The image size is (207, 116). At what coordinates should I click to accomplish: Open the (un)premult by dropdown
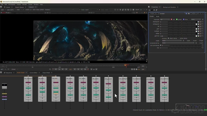(x=178, y=43)
